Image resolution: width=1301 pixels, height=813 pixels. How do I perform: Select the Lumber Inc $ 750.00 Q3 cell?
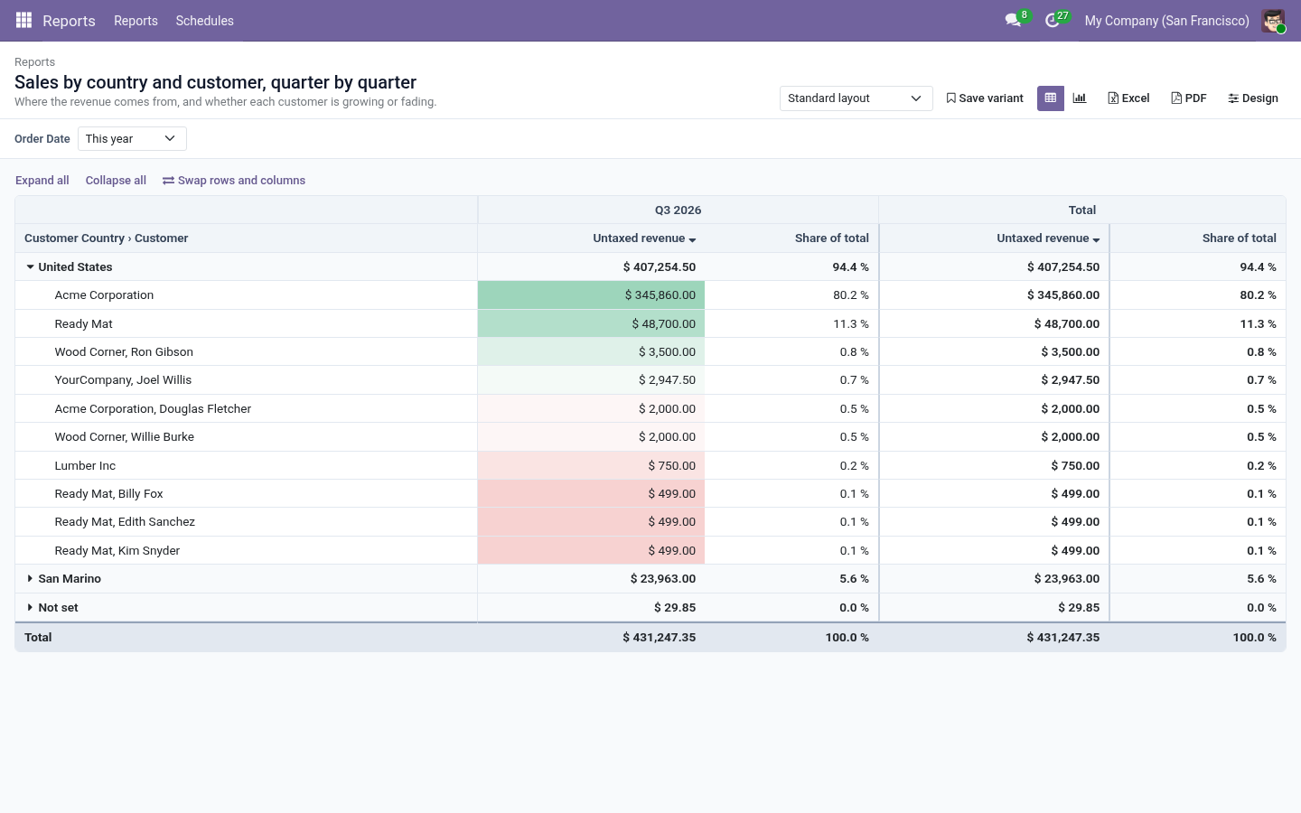pyautogui.click(x=591, y=466)
